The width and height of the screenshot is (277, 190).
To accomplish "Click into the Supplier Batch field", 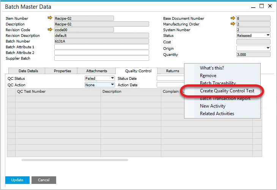I will click(x=102, y=58).
